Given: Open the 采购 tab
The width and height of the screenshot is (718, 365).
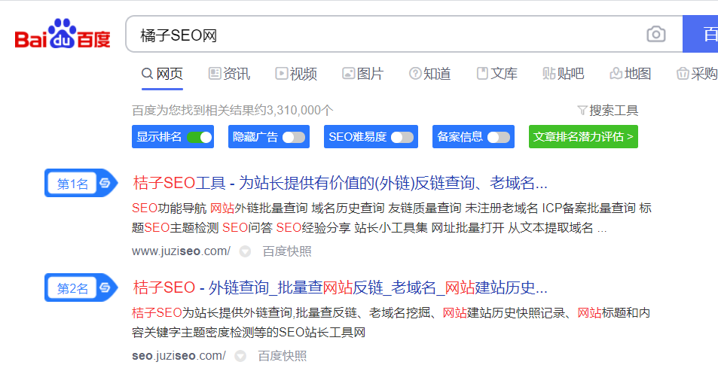Looking at the screenshot, I should point(697,74).
